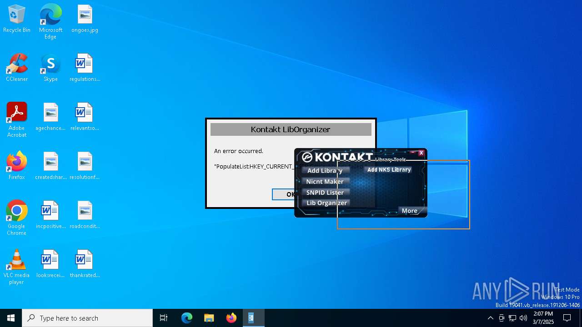Open the volume control tray icon

(x=523, y=318)
